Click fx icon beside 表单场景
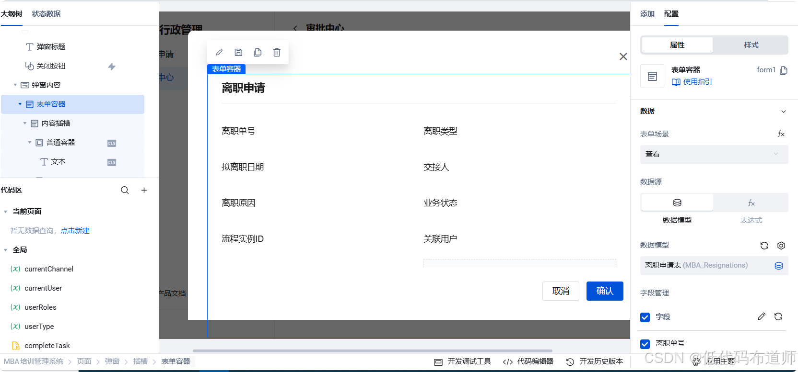Viewport: 798px width, 372px height. pyautogui.click(x=781, y=134)
